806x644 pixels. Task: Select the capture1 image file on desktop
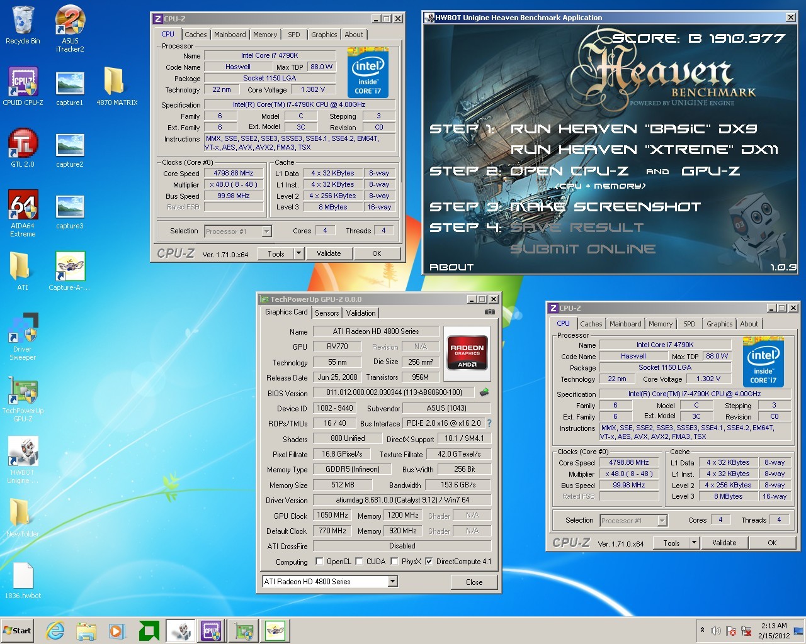pos(70,88)
